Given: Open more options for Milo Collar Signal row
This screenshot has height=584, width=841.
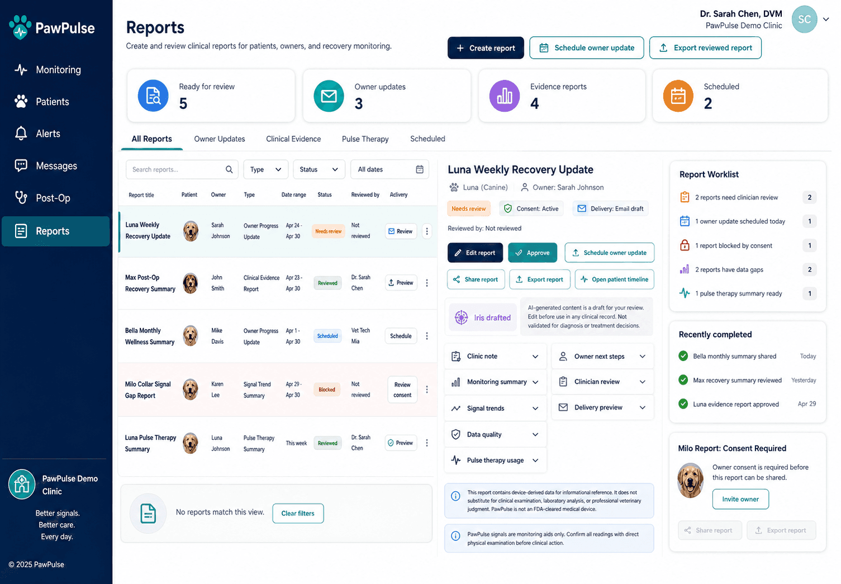Looking at the screenshot, I should (x=427, y=390).
